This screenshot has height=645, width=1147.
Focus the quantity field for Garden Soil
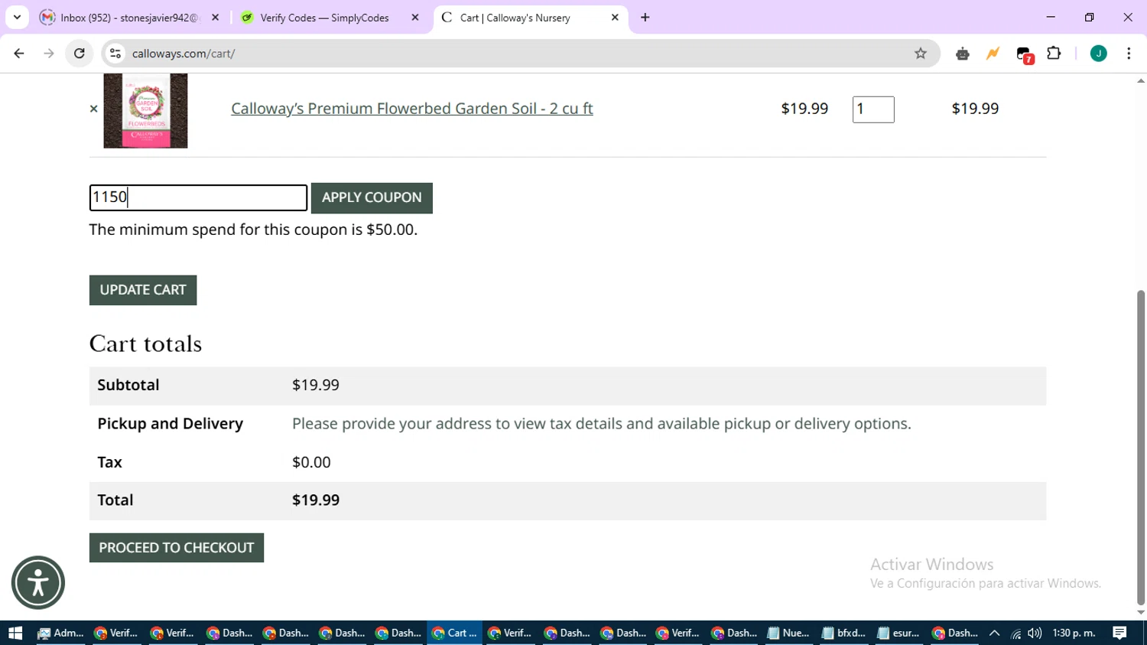pos(873,109)
